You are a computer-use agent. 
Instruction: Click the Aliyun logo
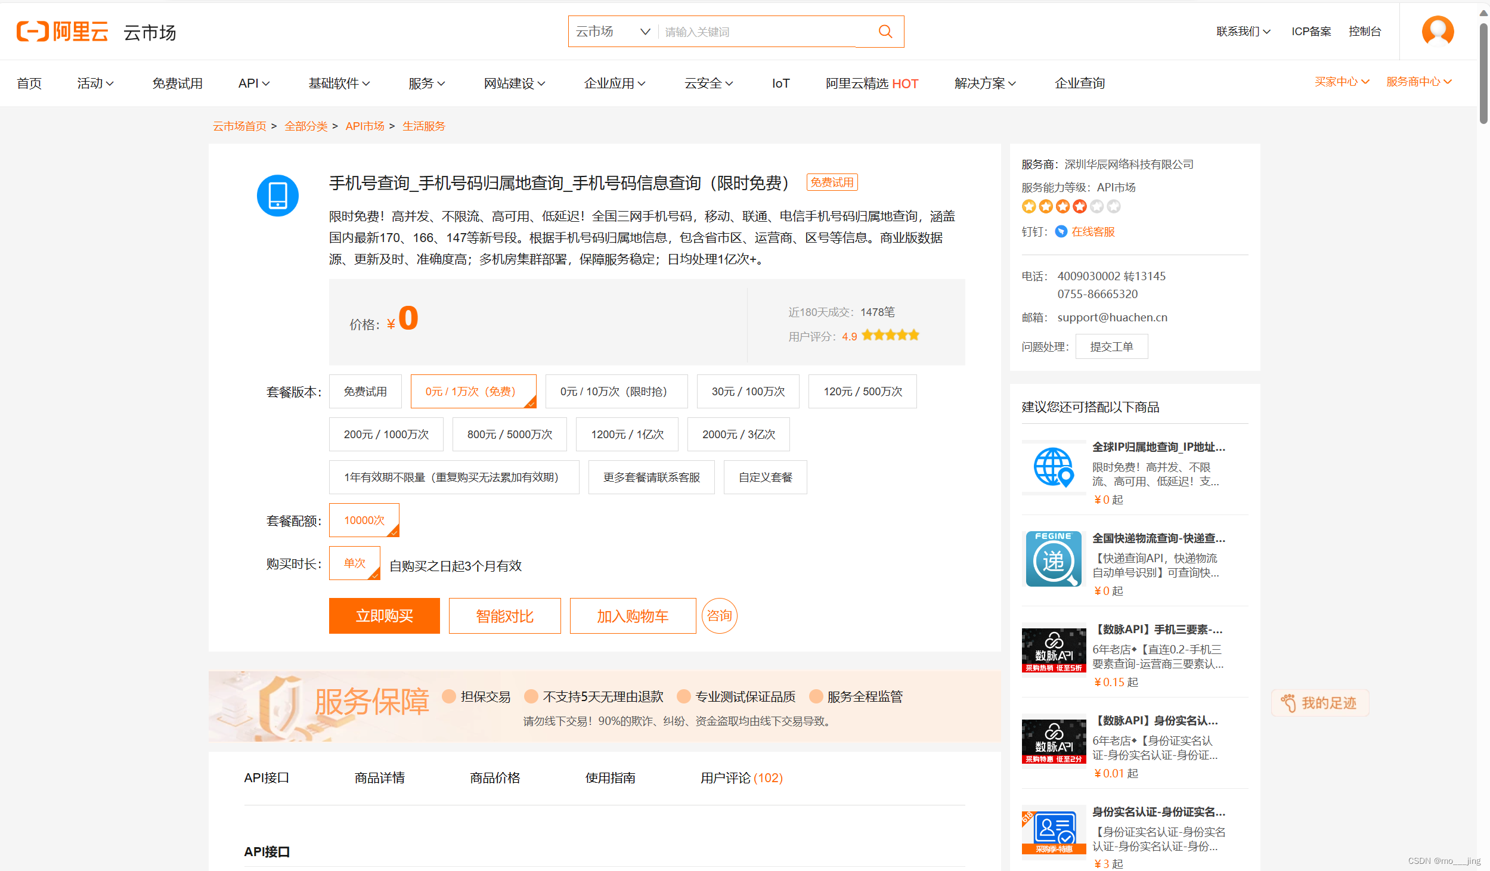pos(63,32)
